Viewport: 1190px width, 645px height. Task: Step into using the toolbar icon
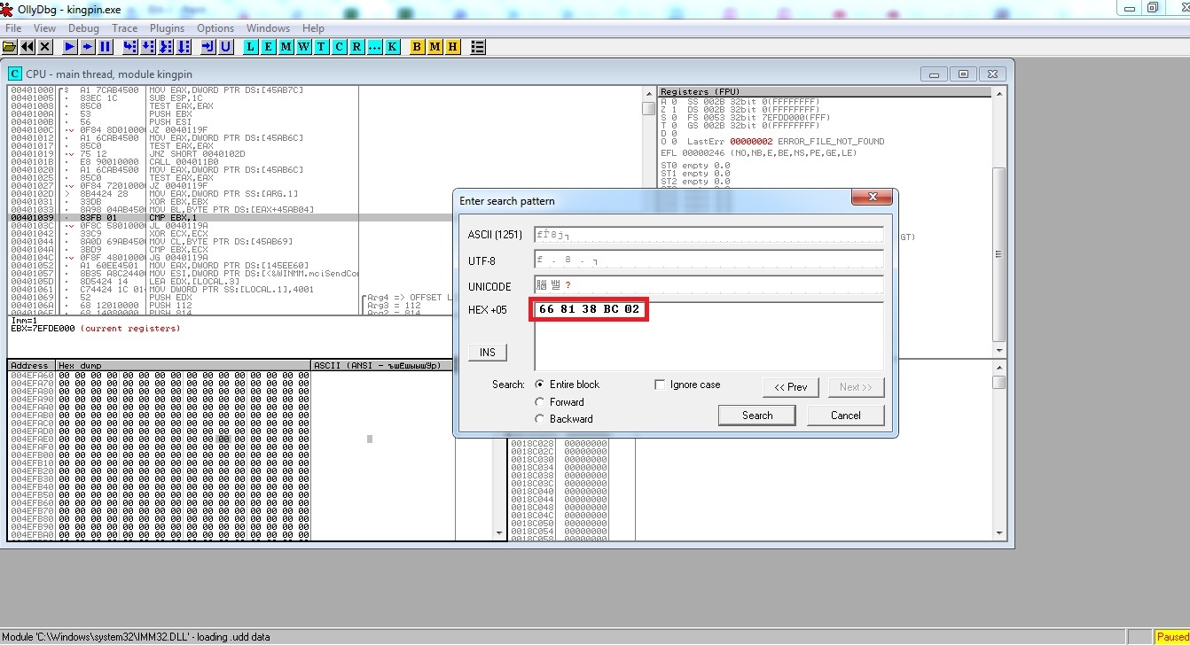coord(130,46)
